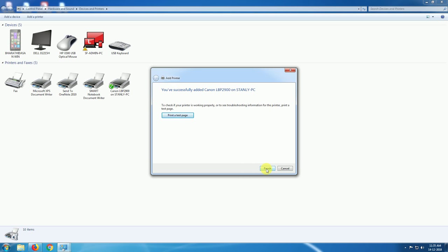Close the Add Printer dialog
Image resolution: width=448 pixels, height=252 pixels.
tap(290, 70)
